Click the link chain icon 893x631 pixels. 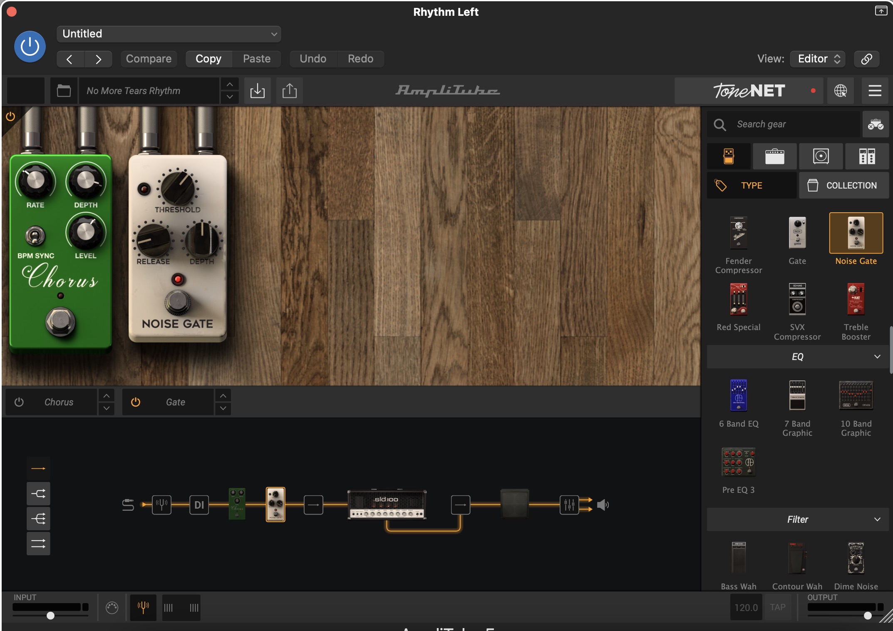click(866, 59)
